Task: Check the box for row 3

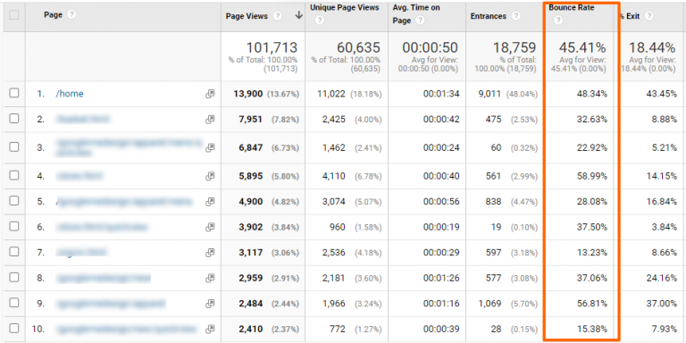Action: coord(14,146)
